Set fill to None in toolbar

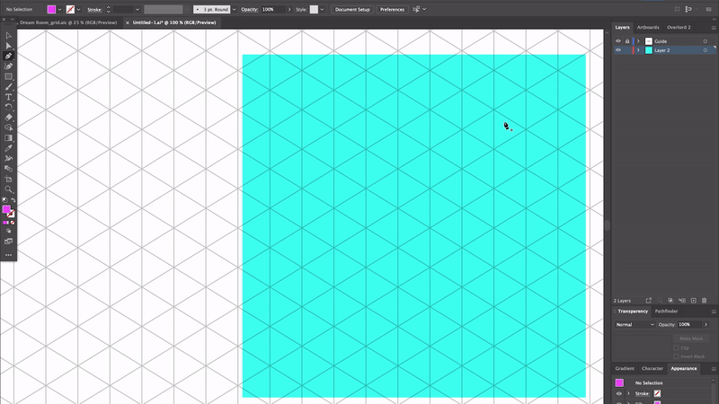pos(13,223)
